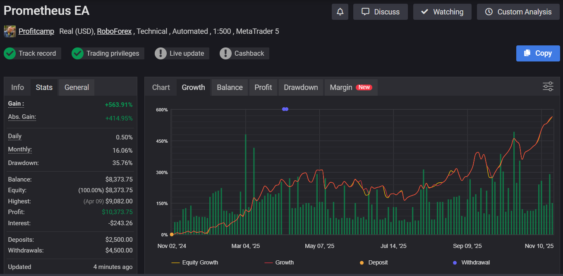Click the Trading privileges checkmark icon
This screenshot has height=276, width=563.
pyautogui.click(x=78, y=53)
